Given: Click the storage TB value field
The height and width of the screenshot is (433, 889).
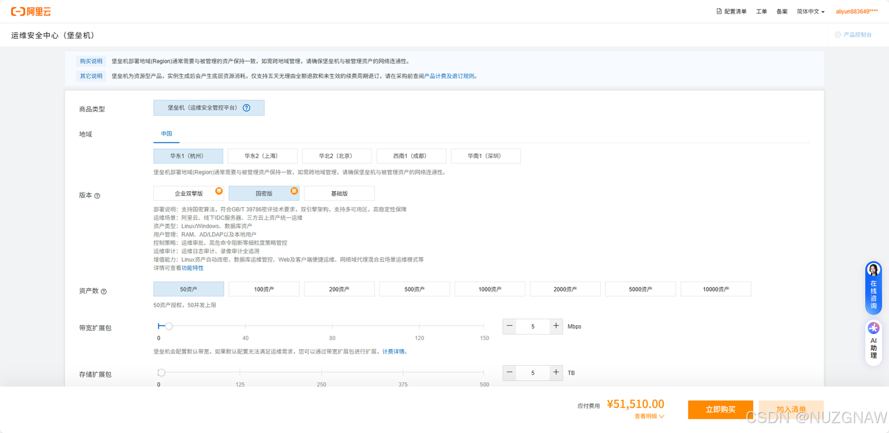Looking at the screenshot, I should pyautogui.click(x=533, y=373).
